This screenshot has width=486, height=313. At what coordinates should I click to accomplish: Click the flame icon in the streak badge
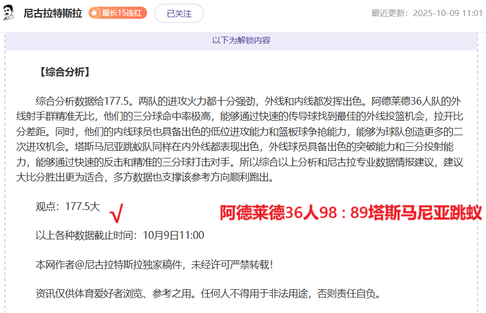pos(95,13)
